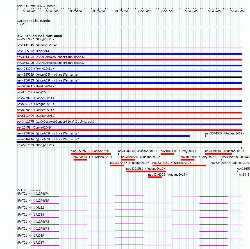Viewport: 250px width, 249px height.
Task: Click the 18q23 band label
Action: (x=21, y=24)
